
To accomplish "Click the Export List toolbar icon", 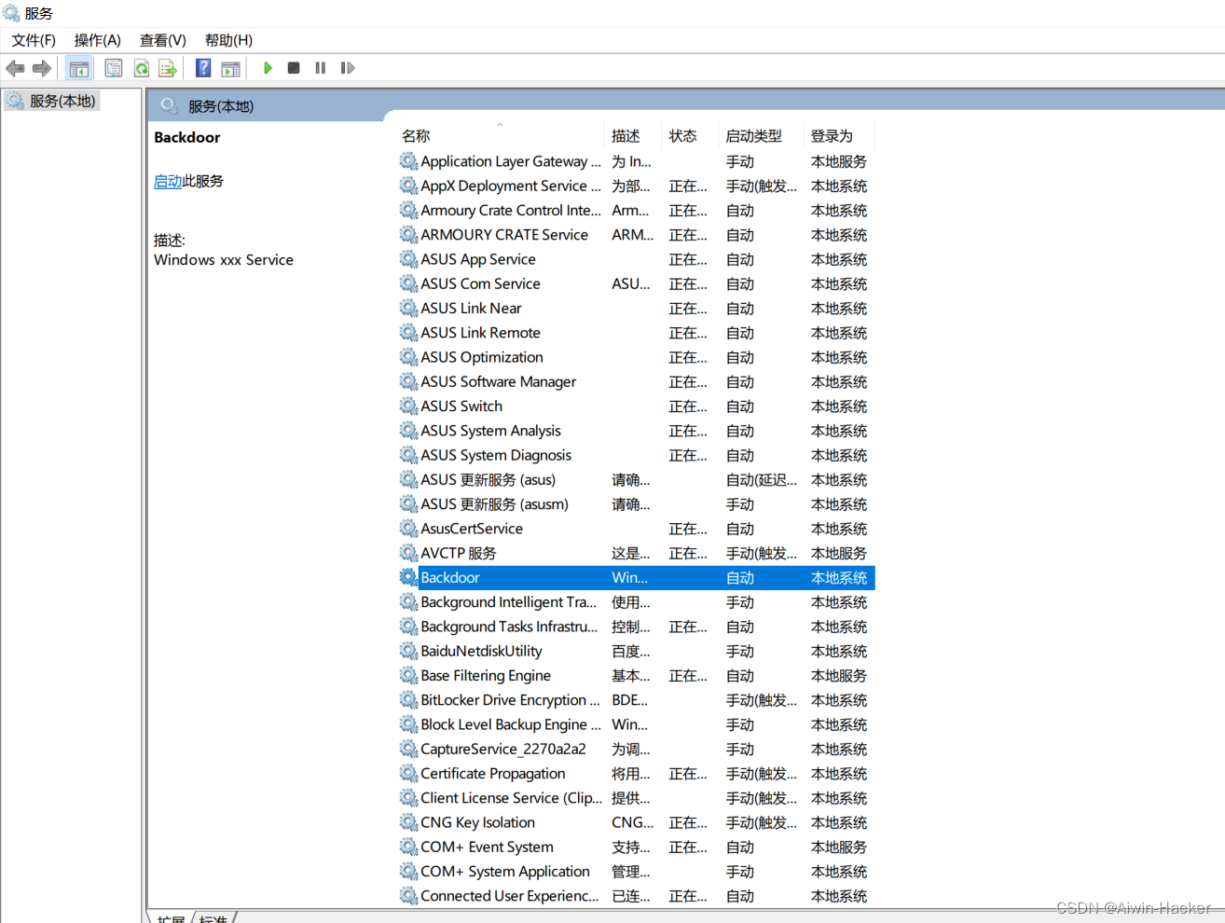I will click(168, 68).
